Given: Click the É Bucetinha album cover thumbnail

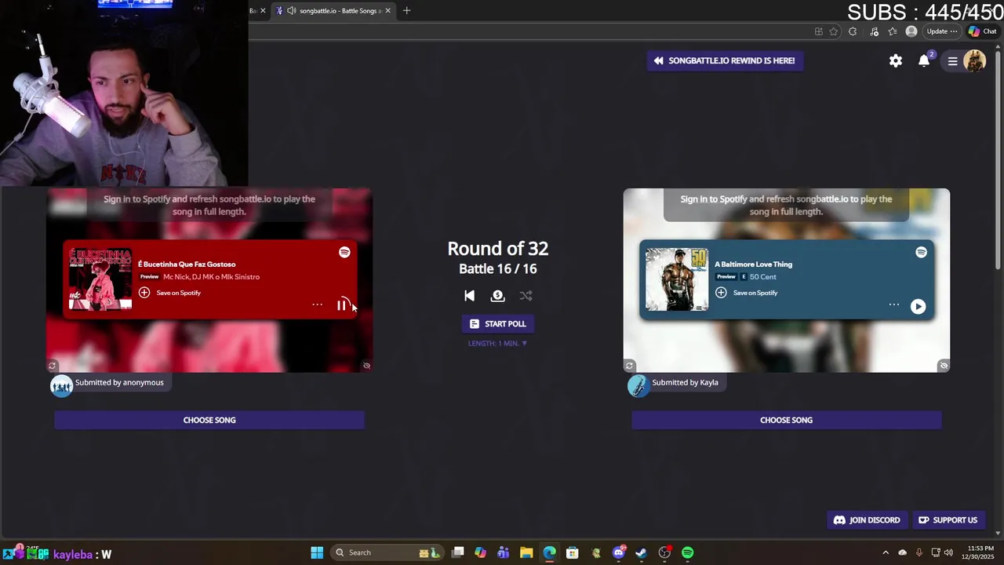Looking at the screenshot, I should pyautogui.click(x=100, y=279).
